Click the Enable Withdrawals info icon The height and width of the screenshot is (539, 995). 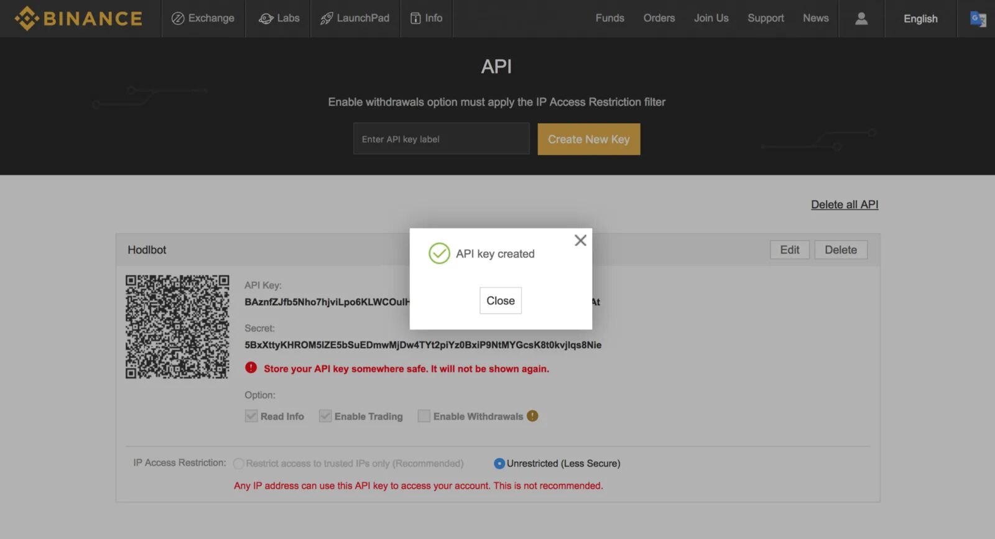(x=532, y=416)
